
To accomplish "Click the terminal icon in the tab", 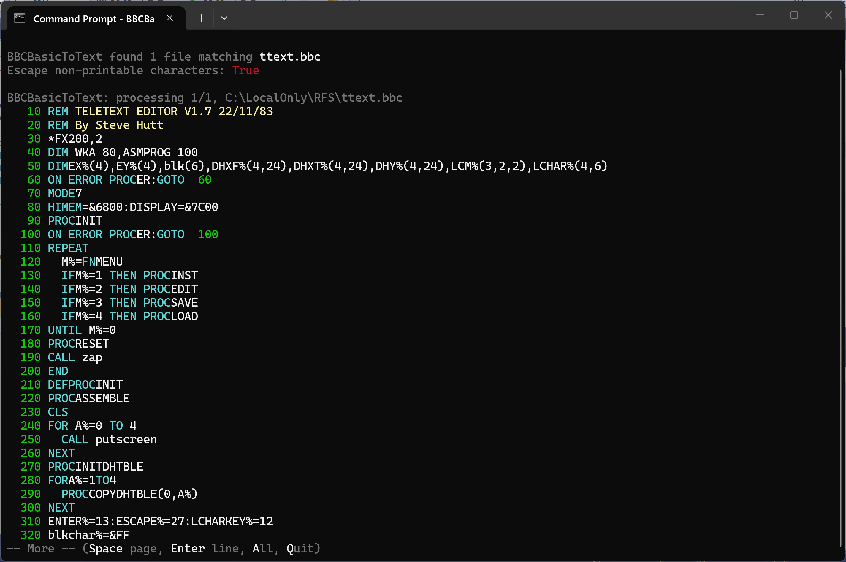I will click(x=20, y=18).
